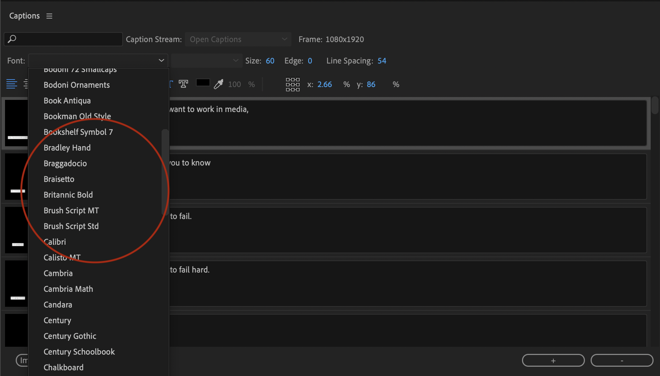Pick text color with the eyedropper tool
The image size is (660, 376).
pos(218,84)
